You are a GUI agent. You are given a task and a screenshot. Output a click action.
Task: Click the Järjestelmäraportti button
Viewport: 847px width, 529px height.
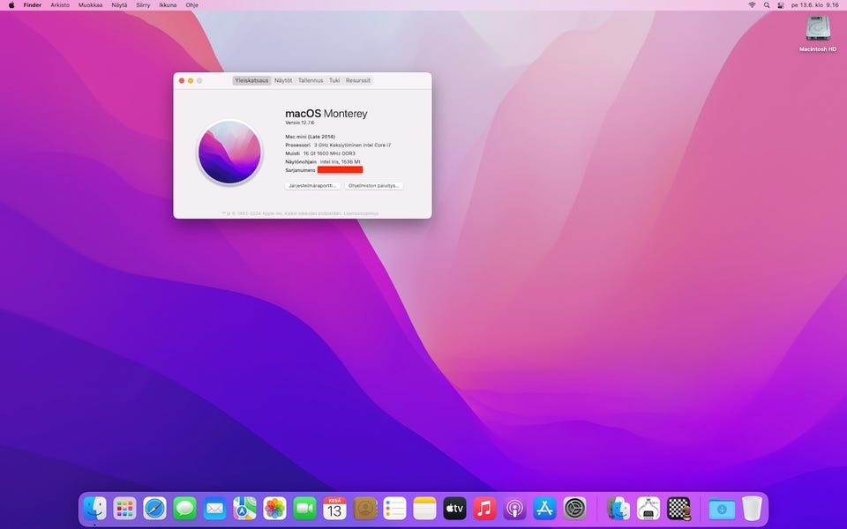point(312,186)
